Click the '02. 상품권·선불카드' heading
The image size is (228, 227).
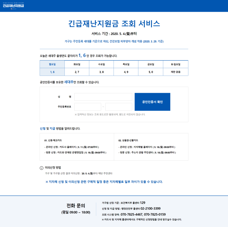pyautogui.click(x=128, y=140)
